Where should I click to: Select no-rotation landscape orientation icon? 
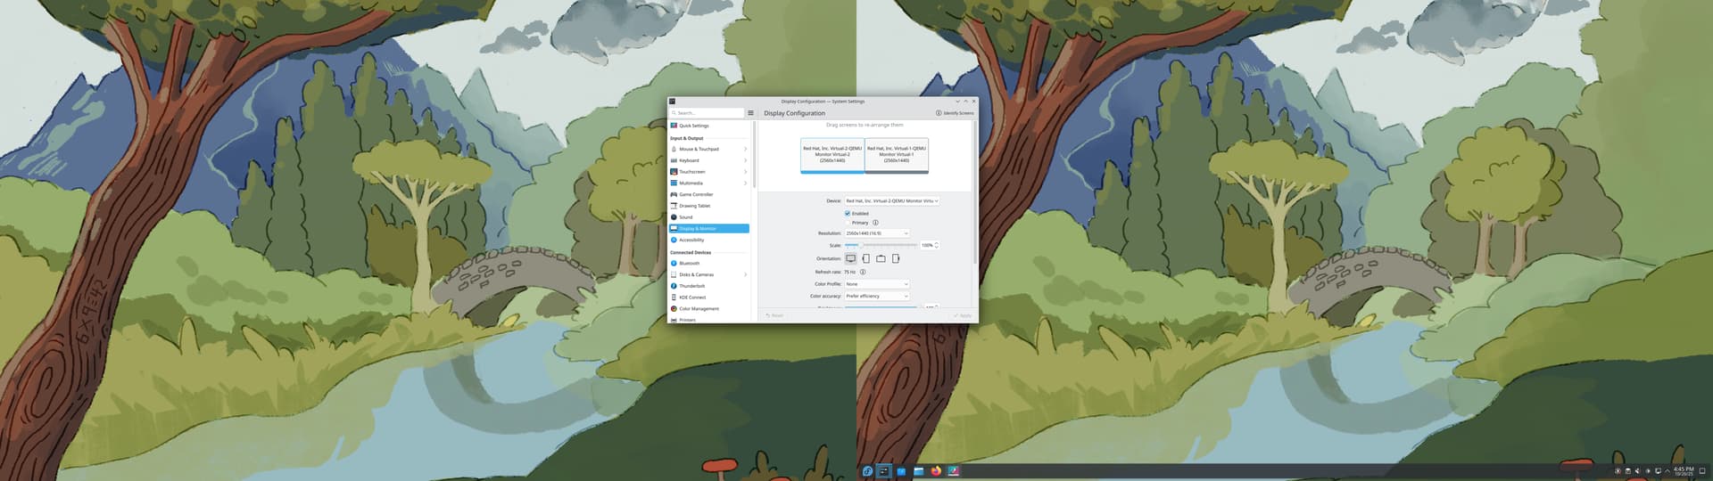(x=850, y=258)
